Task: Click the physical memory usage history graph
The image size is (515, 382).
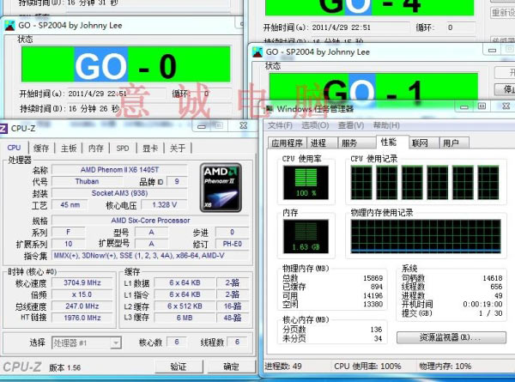Action: (426, 236)
